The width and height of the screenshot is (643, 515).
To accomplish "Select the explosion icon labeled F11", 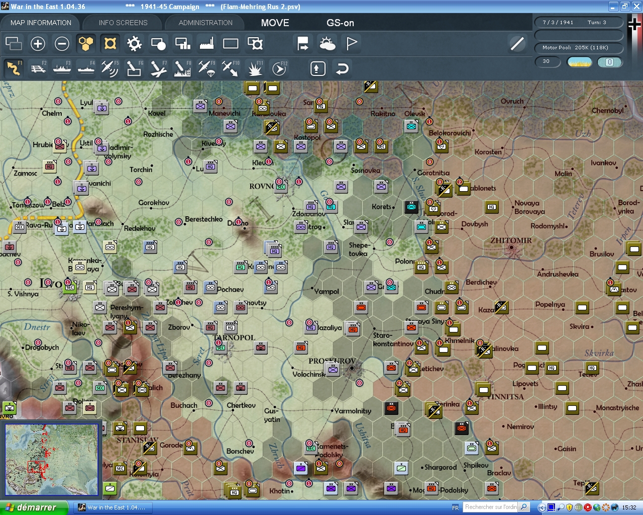I will [255, 68].
